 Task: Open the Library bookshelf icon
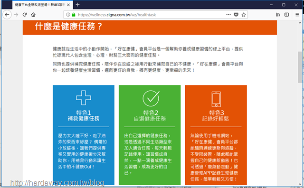click(278, 15)
